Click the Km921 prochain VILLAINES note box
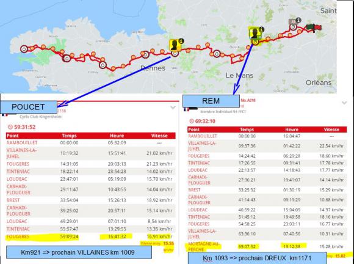354x264 pixels. click(79, 252)
